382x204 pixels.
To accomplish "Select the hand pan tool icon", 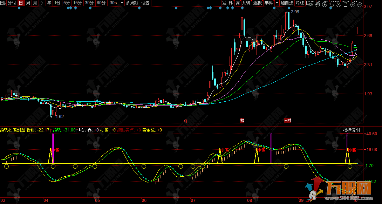I will point(318,5).
